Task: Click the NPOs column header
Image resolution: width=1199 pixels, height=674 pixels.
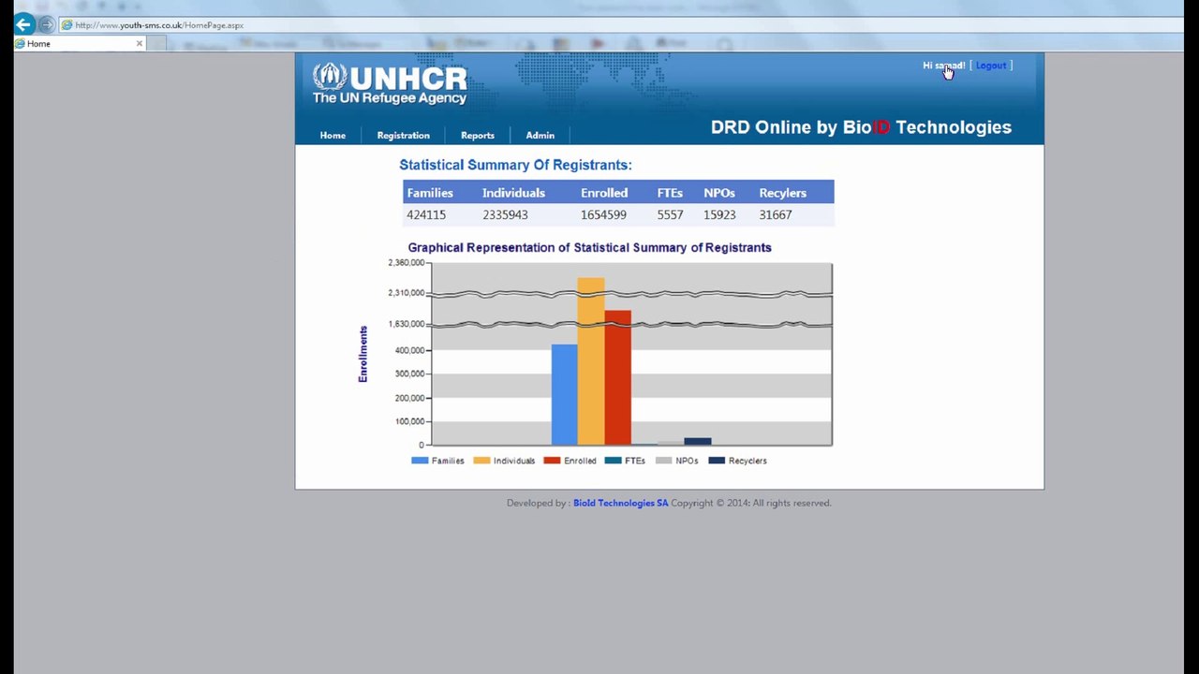Action: (719, 193)
